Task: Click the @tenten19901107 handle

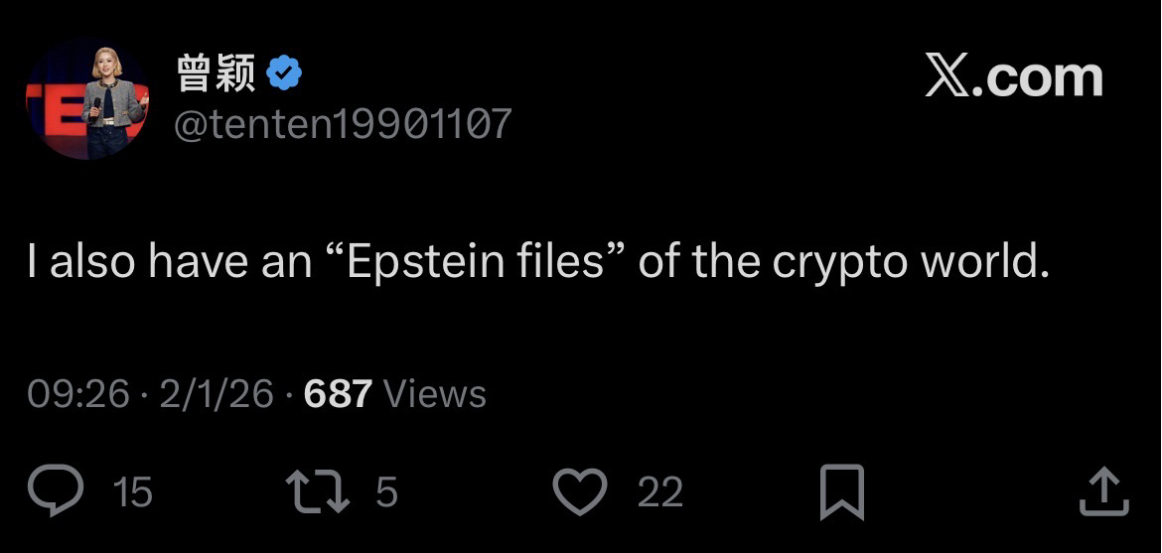Action: click(344, 123)
